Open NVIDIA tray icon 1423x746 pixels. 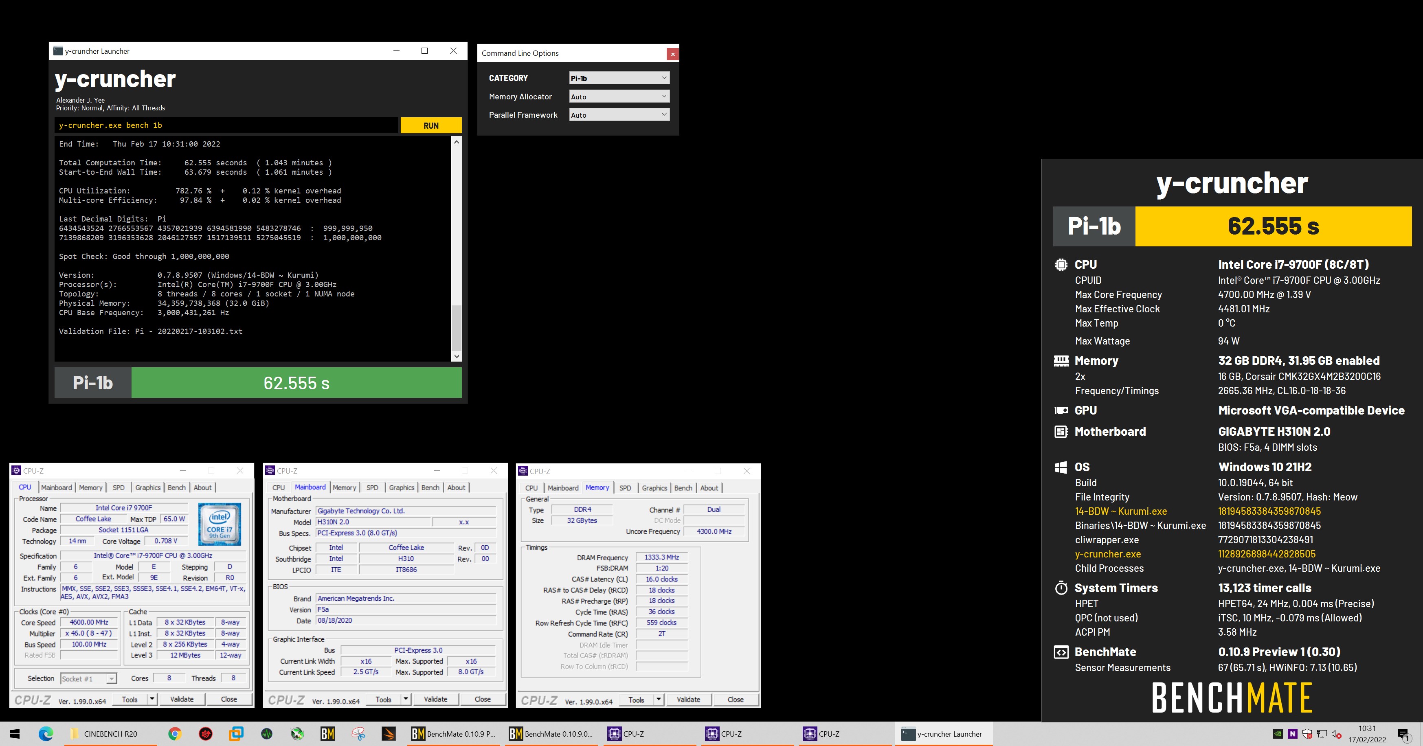pos(1278,734)
